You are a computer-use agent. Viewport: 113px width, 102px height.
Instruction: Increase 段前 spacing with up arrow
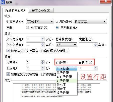click(x=43, y=61)
